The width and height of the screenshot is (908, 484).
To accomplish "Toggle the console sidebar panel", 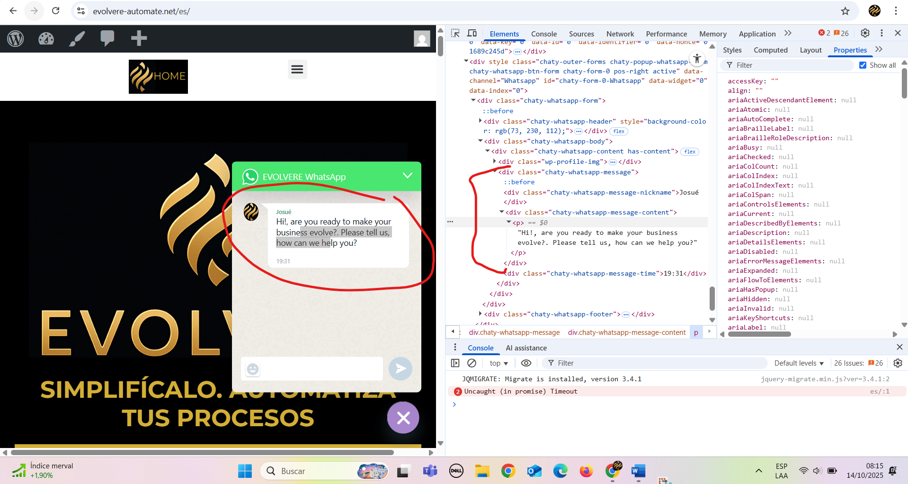I will 455,363.
